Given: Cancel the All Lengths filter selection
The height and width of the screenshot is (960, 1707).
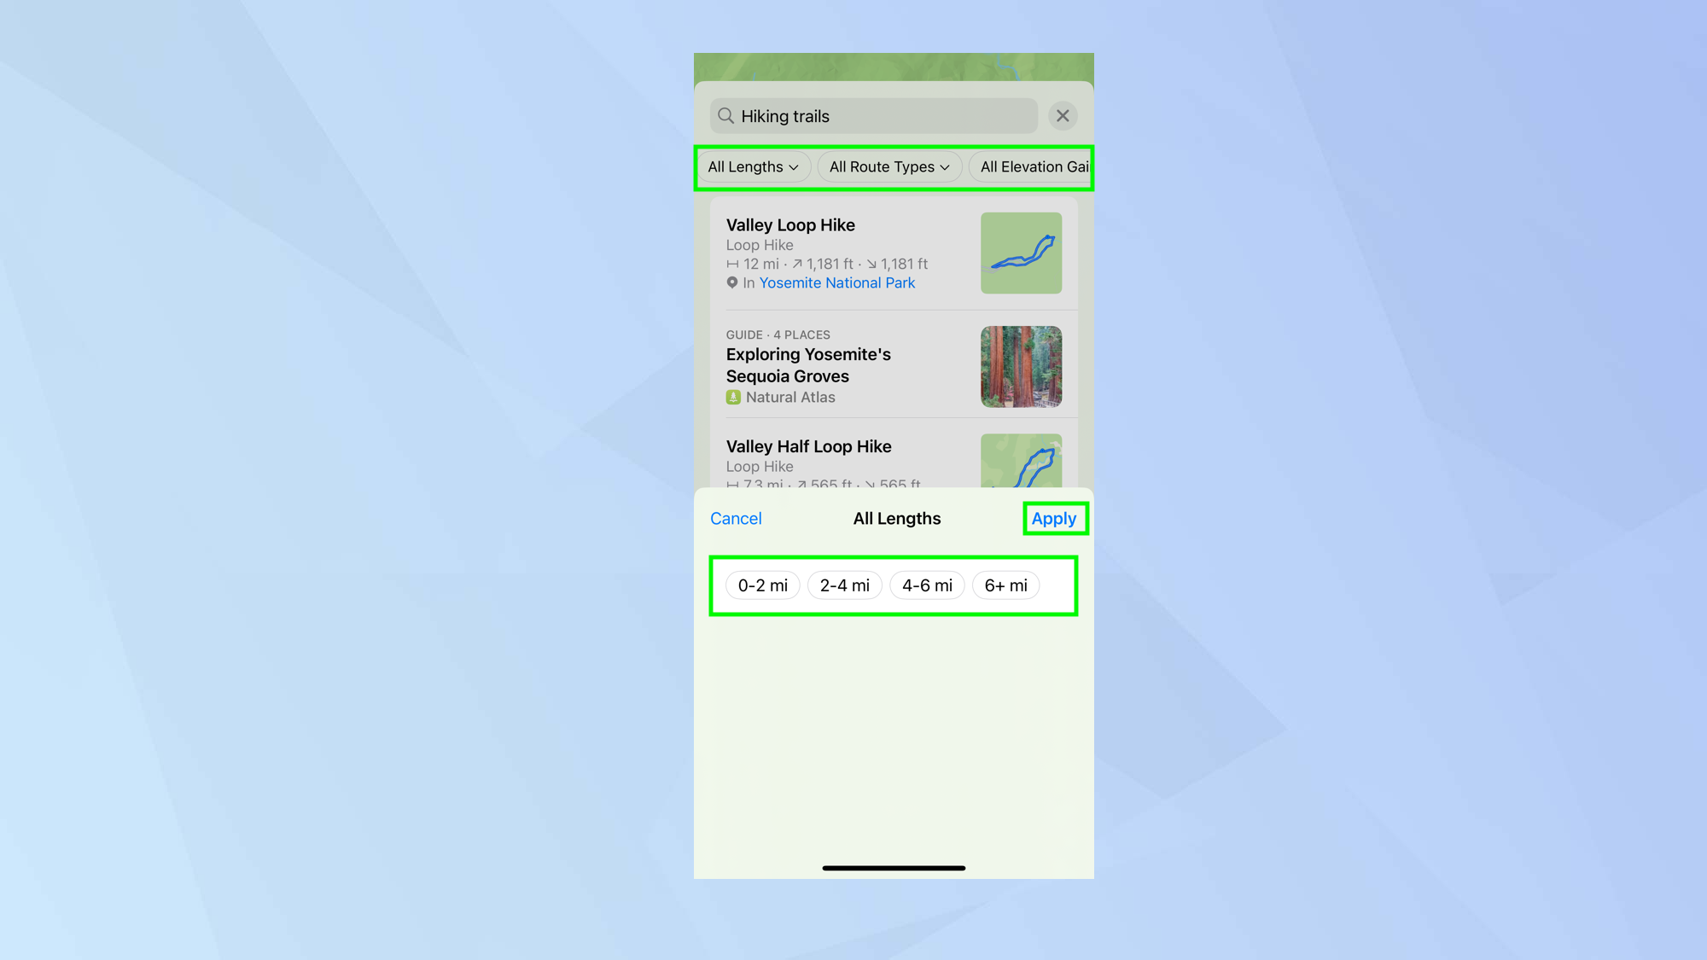Looking at the screenshot, I should coord(735,518).
